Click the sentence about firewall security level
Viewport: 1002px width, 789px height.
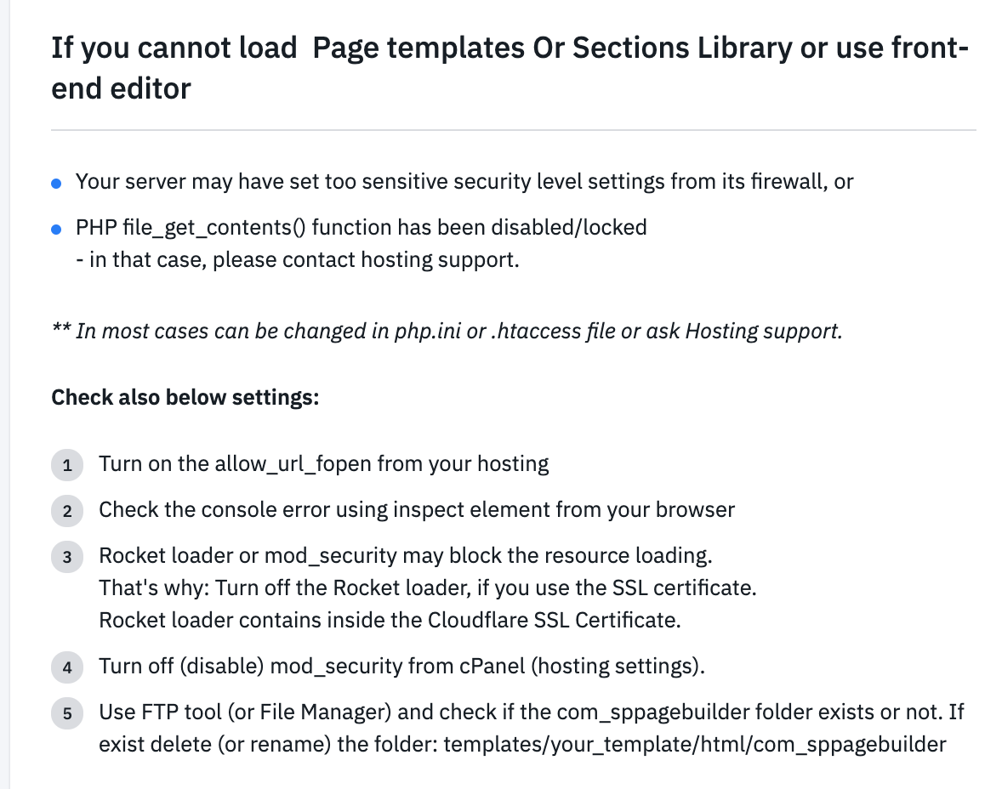[x=464, y=181]
